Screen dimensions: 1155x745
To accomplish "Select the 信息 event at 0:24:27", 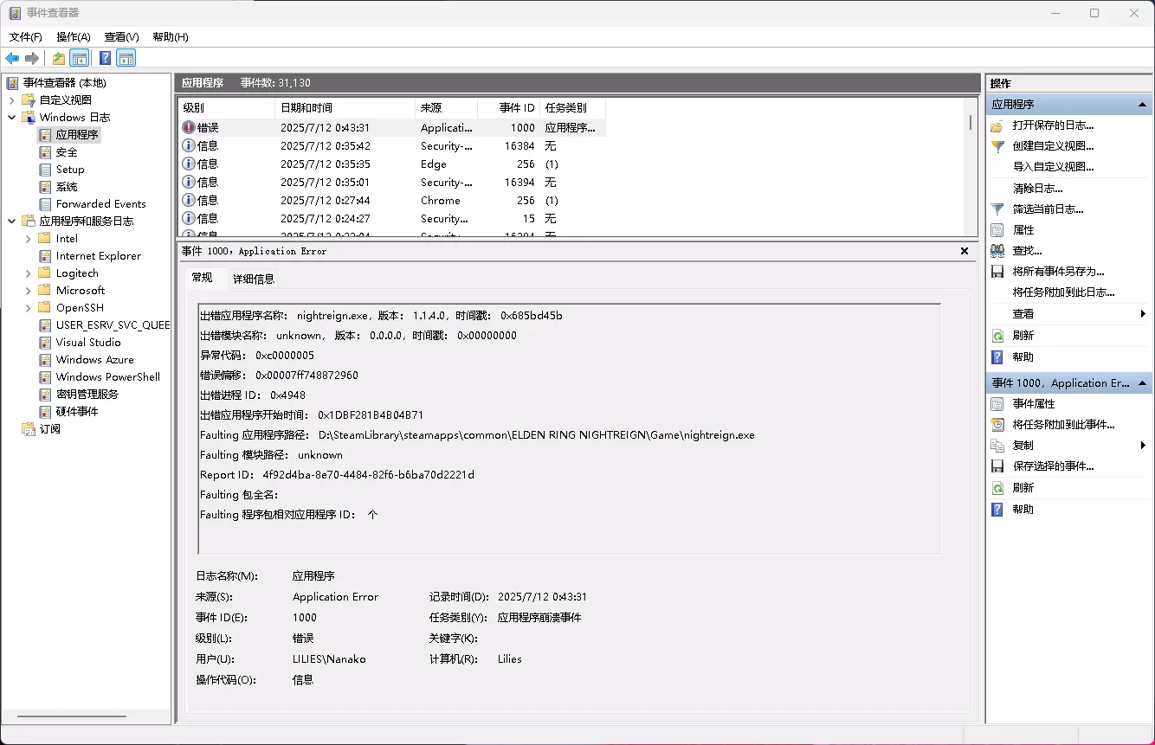I will (x=391, y=219).
